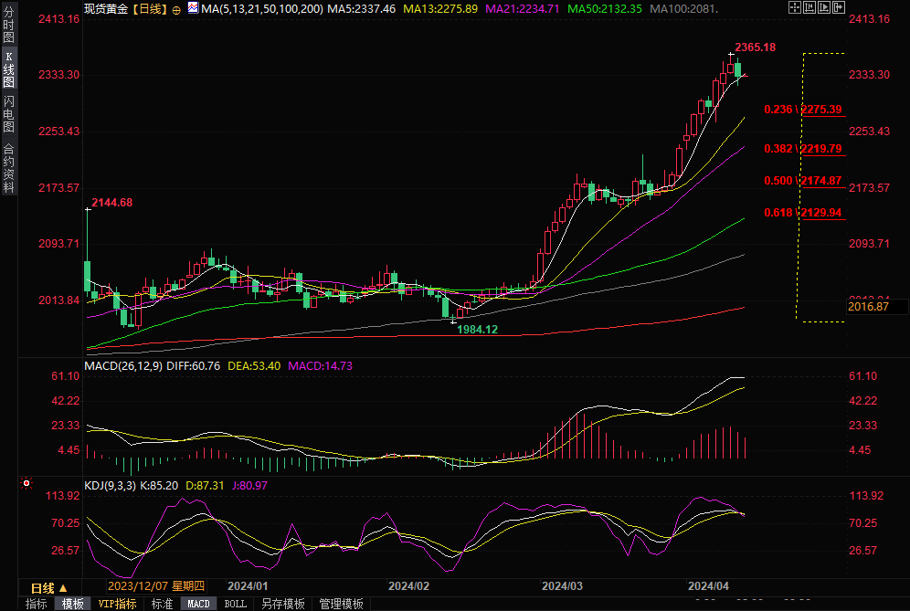This screenshot has width=910, height=611.
Task: Select the MACD template button
Action: click(198, 604)
